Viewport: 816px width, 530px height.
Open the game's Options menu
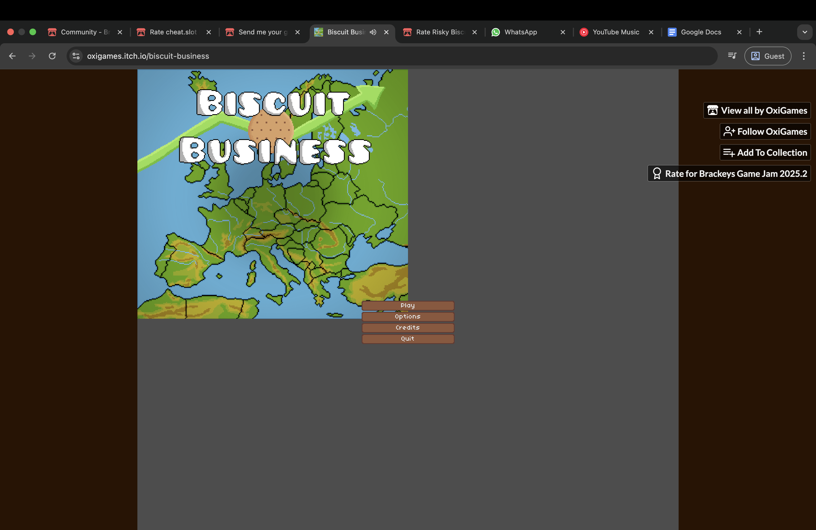click(x=408, y=316)
